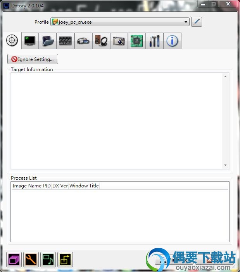Open the Folder settings tab

tap(48, 41)
